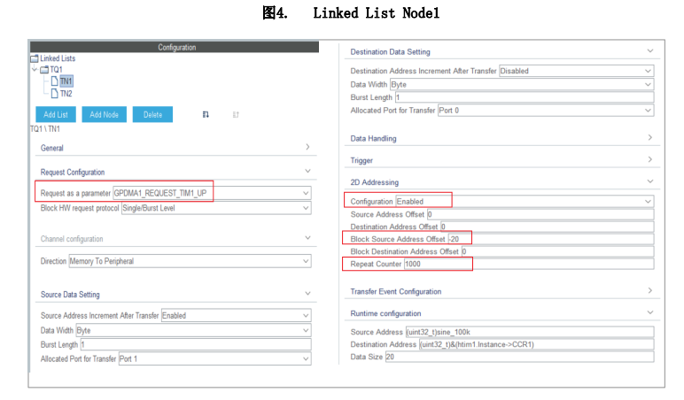684x400 pixels.
Task: Collapse the Request Configuration section
Action: click(307, 172)
